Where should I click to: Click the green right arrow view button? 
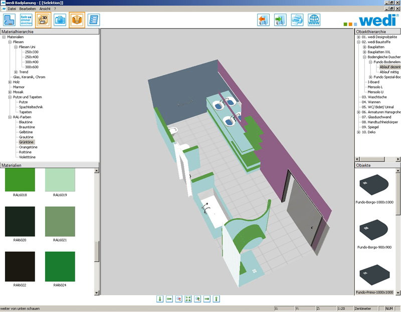pos(207,299)
